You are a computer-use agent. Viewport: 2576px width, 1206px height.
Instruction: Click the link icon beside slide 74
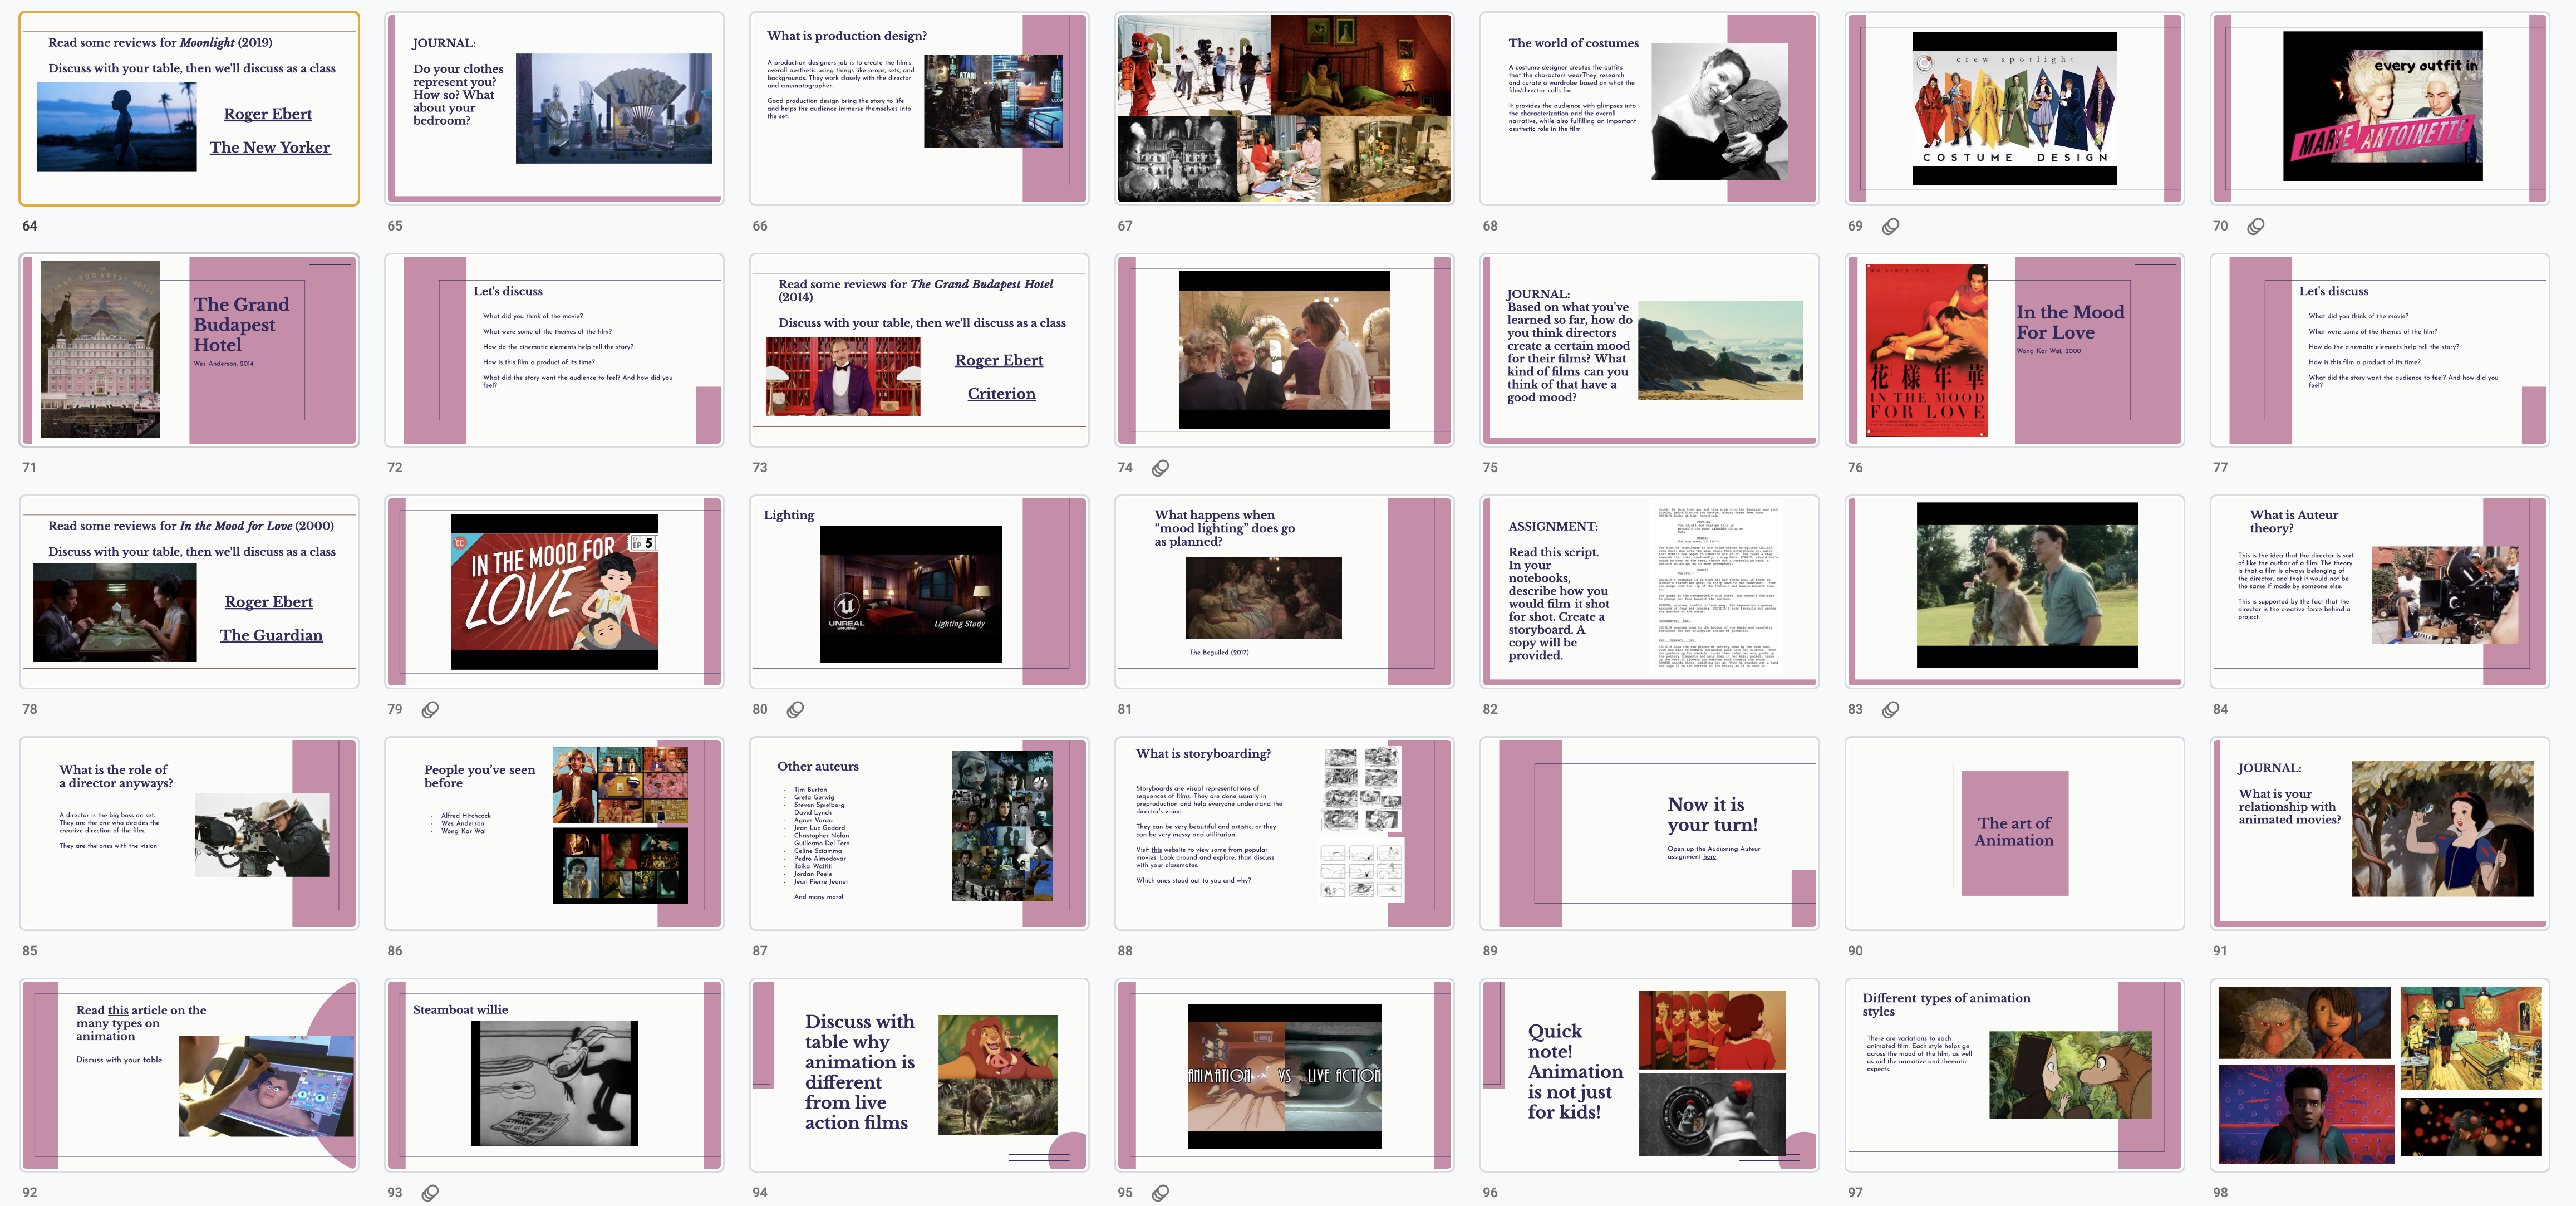1160,467
